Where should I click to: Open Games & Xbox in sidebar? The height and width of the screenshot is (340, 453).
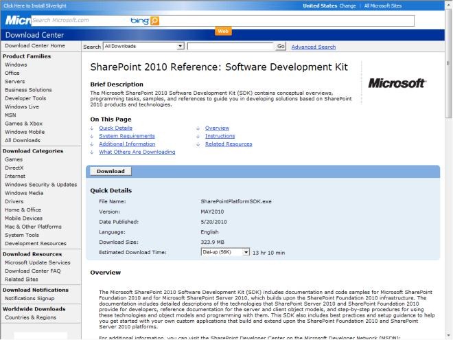coord(24,124)
